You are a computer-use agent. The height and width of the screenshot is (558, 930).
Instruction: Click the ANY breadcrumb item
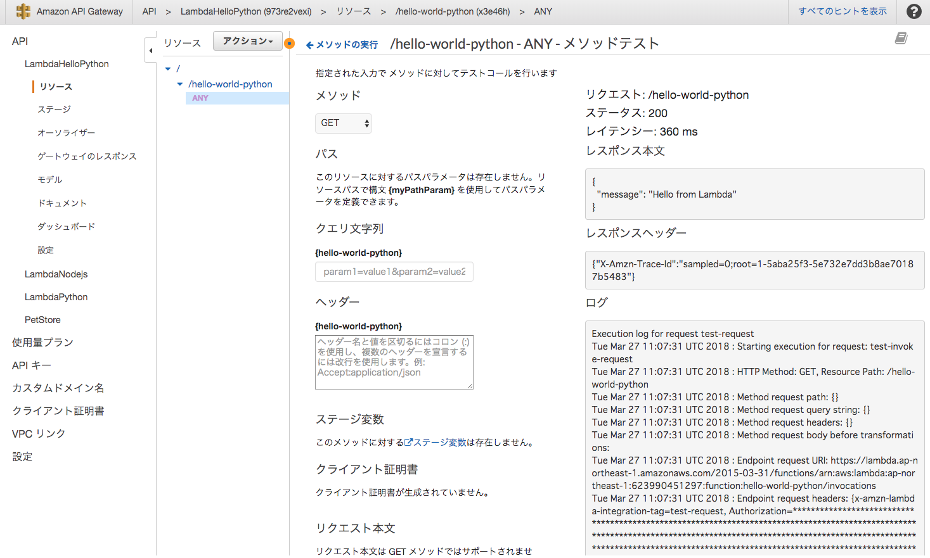[543, 11]
